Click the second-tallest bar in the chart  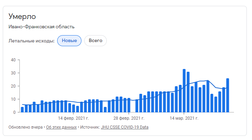click(x=188, y=92)
